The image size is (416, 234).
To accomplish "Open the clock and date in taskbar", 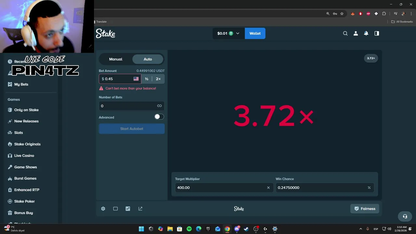I will tap(402, 229).
